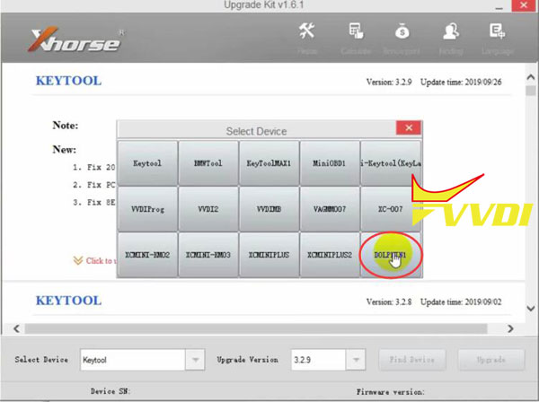This screenshot has width=539, height=402.
Task: Choose the XCMINIPLUS2 device button
Action: click(330, 255)
